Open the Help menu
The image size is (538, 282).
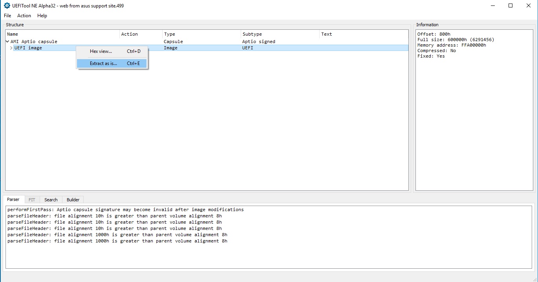coord(42,16)
